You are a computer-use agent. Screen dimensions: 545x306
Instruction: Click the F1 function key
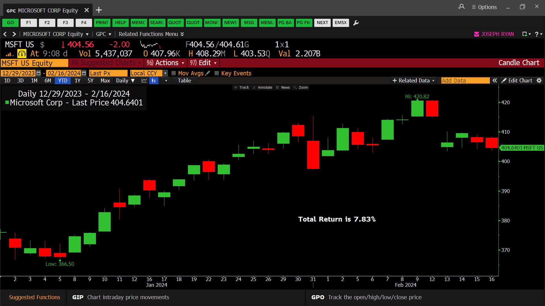[x=29, y=23]
